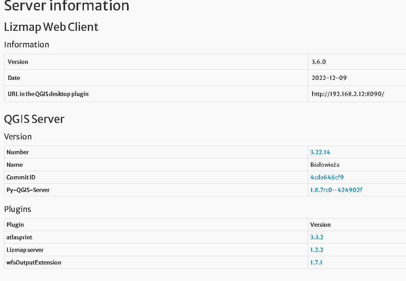Open the wfsOutputExtension 1.7.1 link

click(x=316, y=262)
